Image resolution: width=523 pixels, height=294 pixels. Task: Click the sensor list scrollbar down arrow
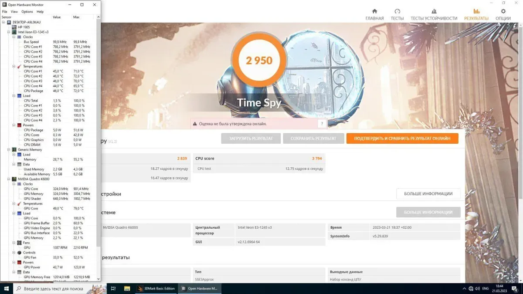(x=98, y=279)
